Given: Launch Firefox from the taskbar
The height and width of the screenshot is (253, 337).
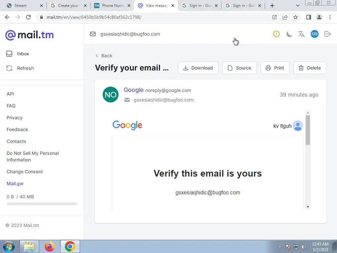Looking at the screenshot, I should tap(50, 246).
